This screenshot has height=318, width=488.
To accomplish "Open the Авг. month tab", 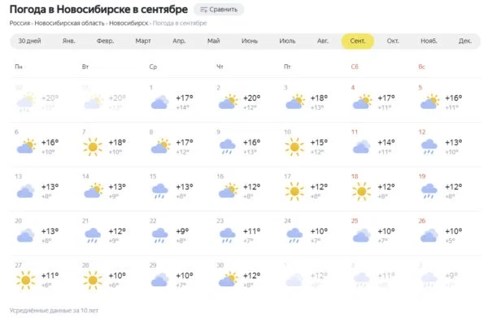I will click(322, 41).
